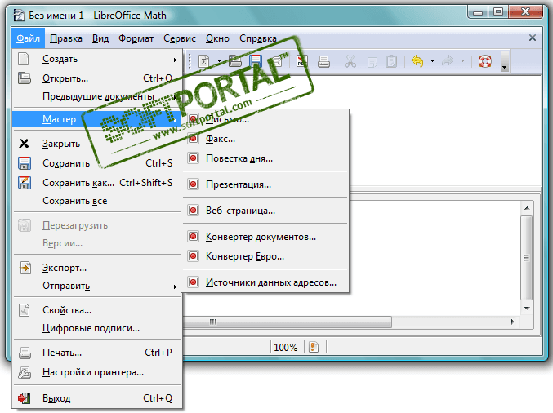Launch the Презентация... wizard
Image resolution: width=553 pixels, height=413 pixels.
click(265, 184)
